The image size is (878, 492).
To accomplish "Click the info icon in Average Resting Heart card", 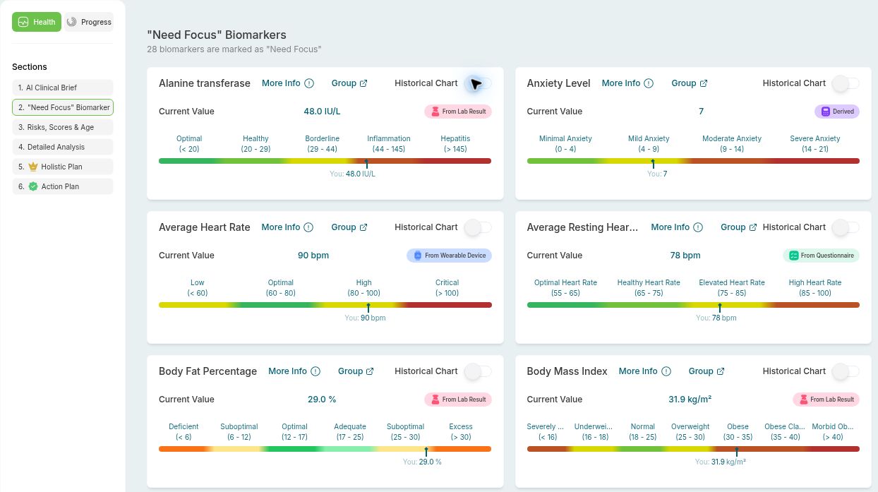I will click(x=698, y=227).
